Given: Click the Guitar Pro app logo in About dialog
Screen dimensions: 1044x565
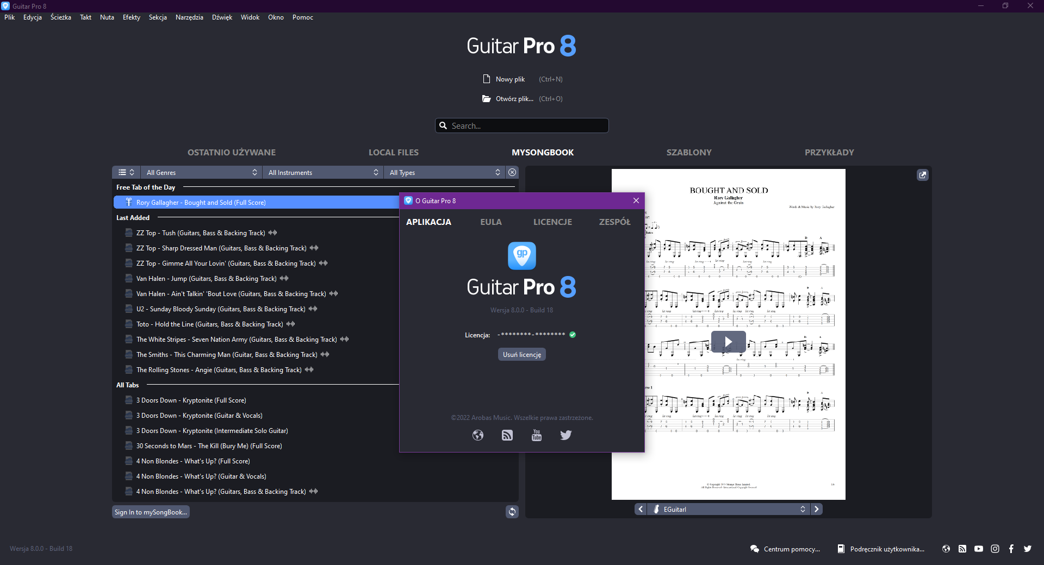Looking at the screenshot, I should click(522, 256).
